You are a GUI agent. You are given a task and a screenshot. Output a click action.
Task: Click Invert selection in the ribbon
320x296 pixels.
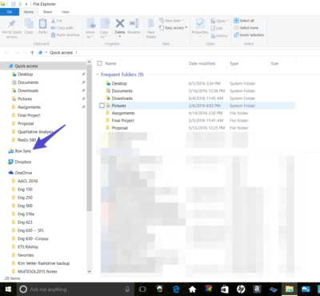pos(249,35)
